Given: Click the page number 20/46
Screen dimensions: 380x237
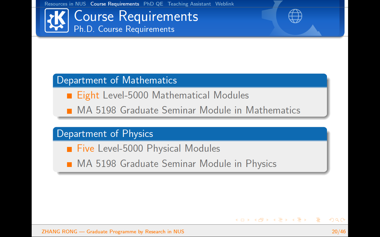Looking at the screenshot, I should 339,231.
